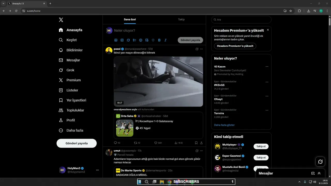Open Grok from sidebar

coord(66,70)
